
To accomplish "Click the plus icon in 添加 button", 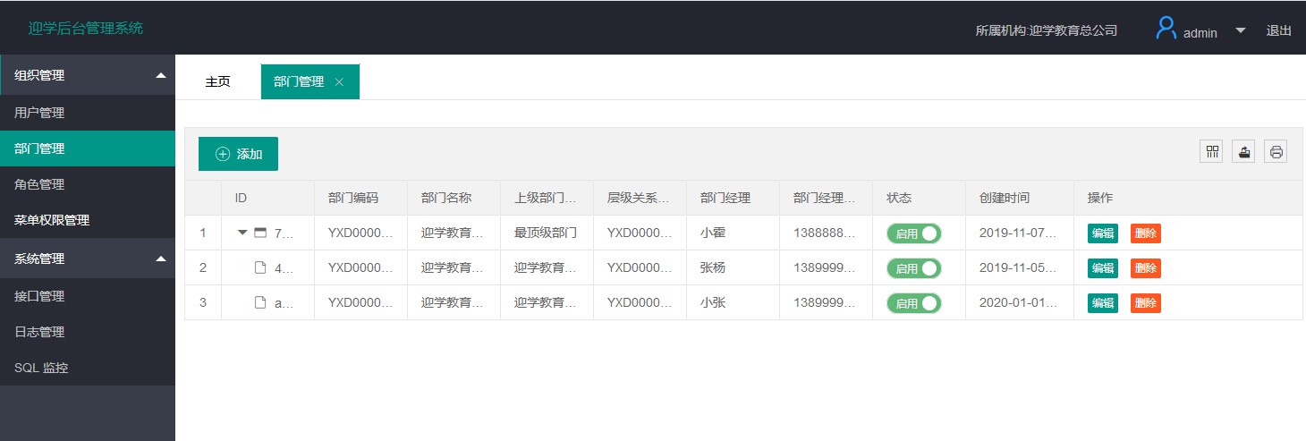I will [223, 154].
